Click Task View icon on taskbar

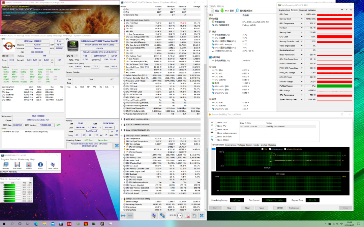pyautogui.click(x=28, y=224)
